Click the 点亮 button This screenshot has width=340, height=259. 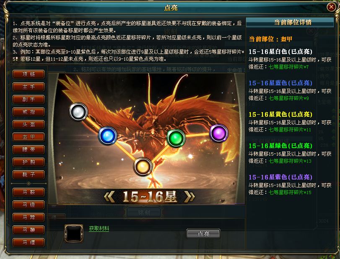(203, 233)
